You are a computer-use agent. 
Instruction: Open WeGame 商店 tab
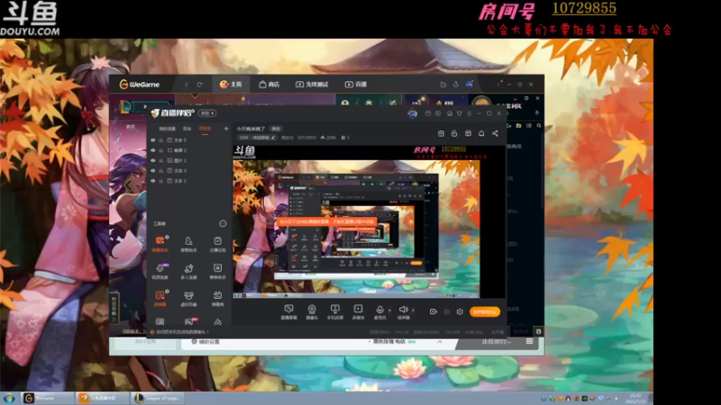269,85
